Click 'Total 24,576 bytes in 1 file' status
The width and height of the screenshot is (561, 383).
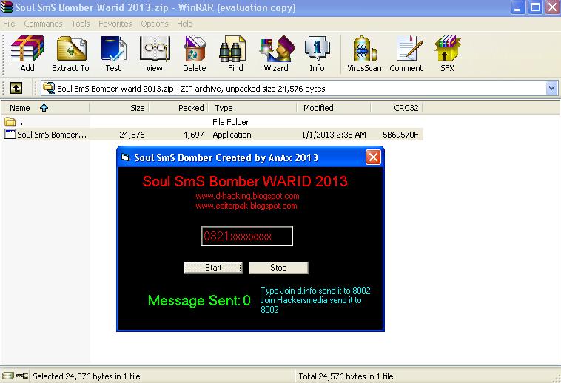pyautogui.click(x=346, y=376)
